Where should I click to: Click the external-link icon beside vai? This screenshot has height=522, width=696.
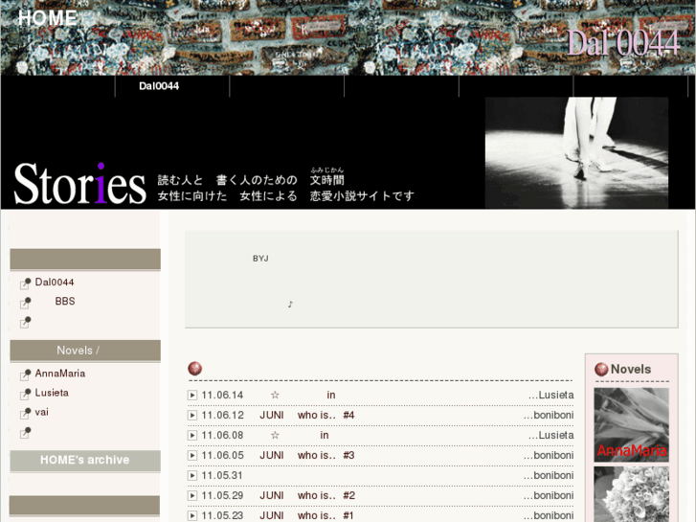click(25, 413)
